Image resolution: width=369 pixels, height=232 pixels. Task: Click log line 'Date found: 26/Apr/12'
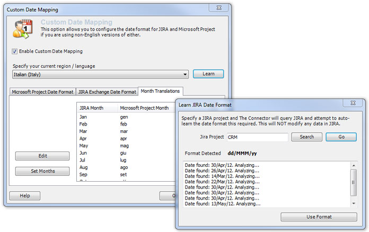(x=222, y=171)
